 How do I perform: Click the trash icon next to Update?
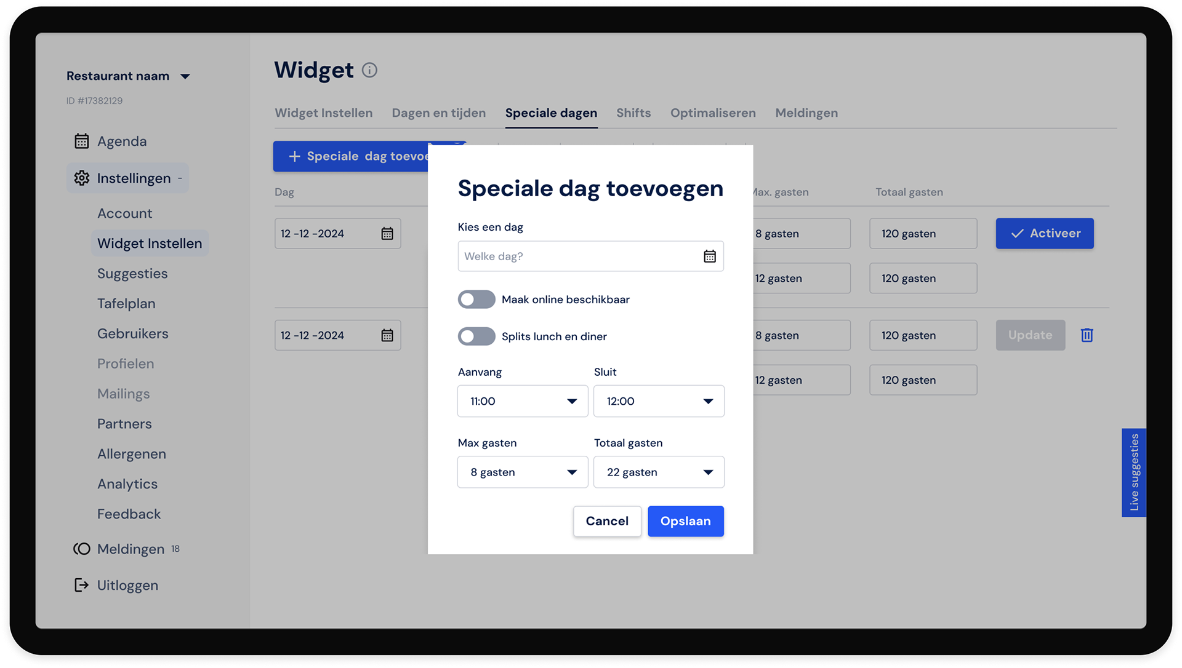click(1087, 335)
